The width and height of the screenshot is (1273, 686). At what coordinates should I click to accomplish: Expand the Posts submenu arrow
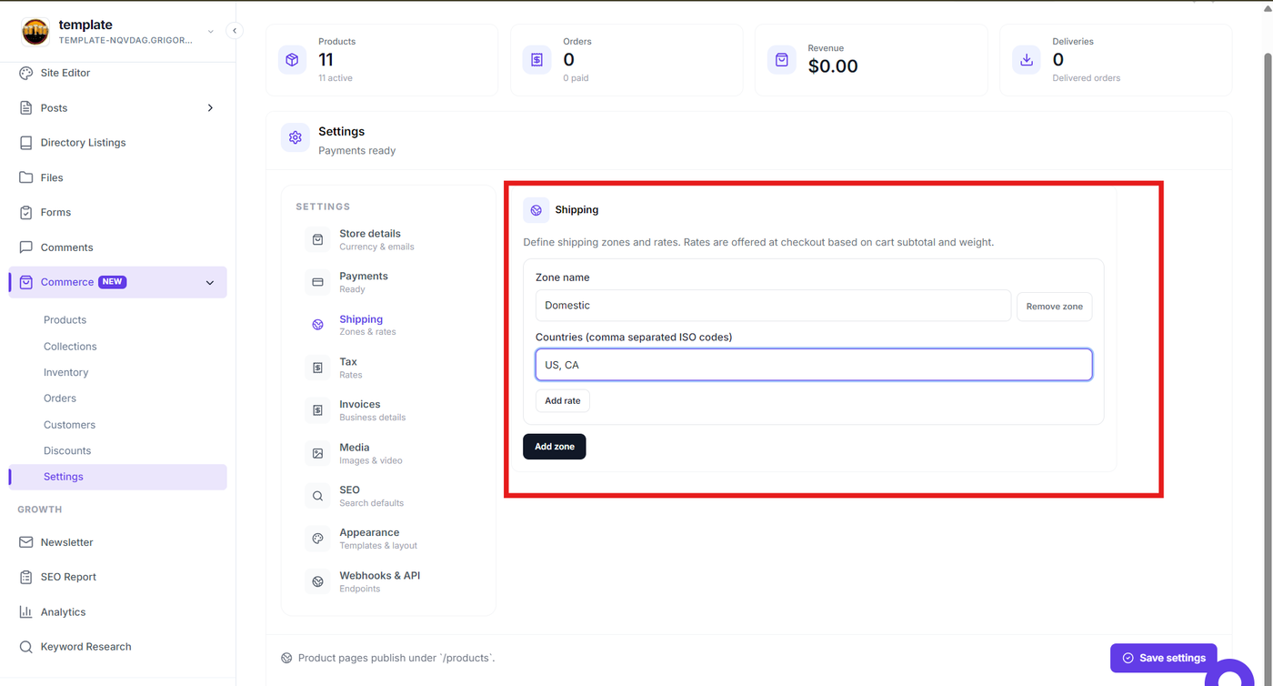pos(210,108)
